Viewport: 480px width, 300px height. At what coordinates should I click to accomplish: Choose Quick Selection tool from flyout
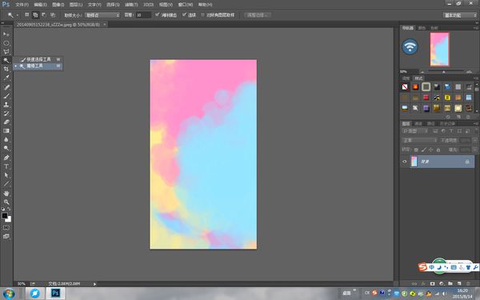click(38, 59)
